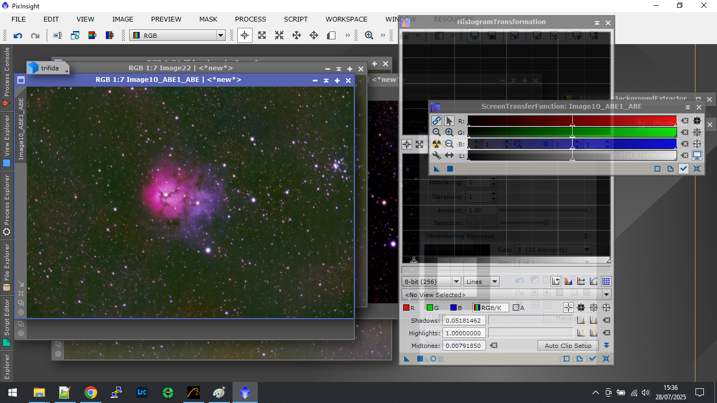
Task: Select the blue B channel in HistogramTransformation
Action: 456,308
